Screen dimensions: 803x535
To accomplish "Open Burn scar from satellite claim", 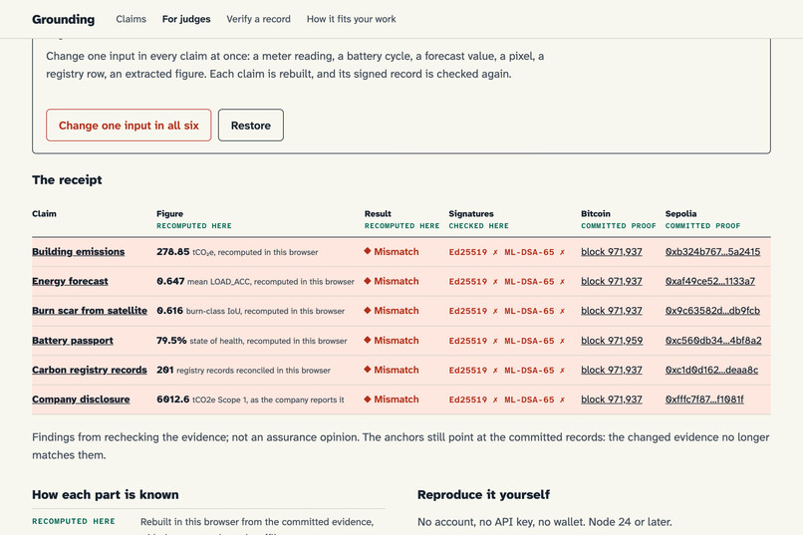I will (x=90, y=310).
